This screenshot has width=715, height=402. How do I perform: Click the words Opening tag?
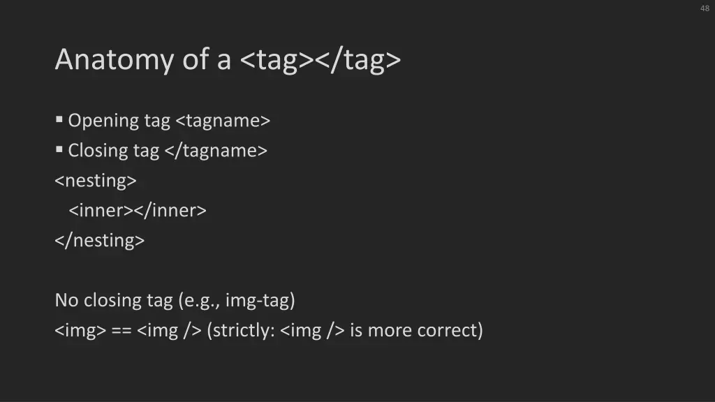[119, 121]
